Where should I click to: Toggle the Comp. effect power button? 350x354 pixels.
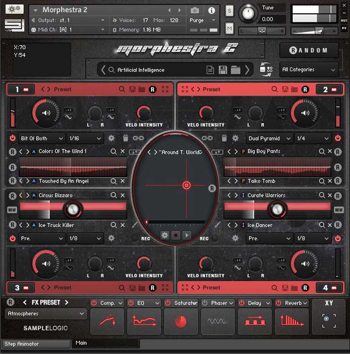94,303
